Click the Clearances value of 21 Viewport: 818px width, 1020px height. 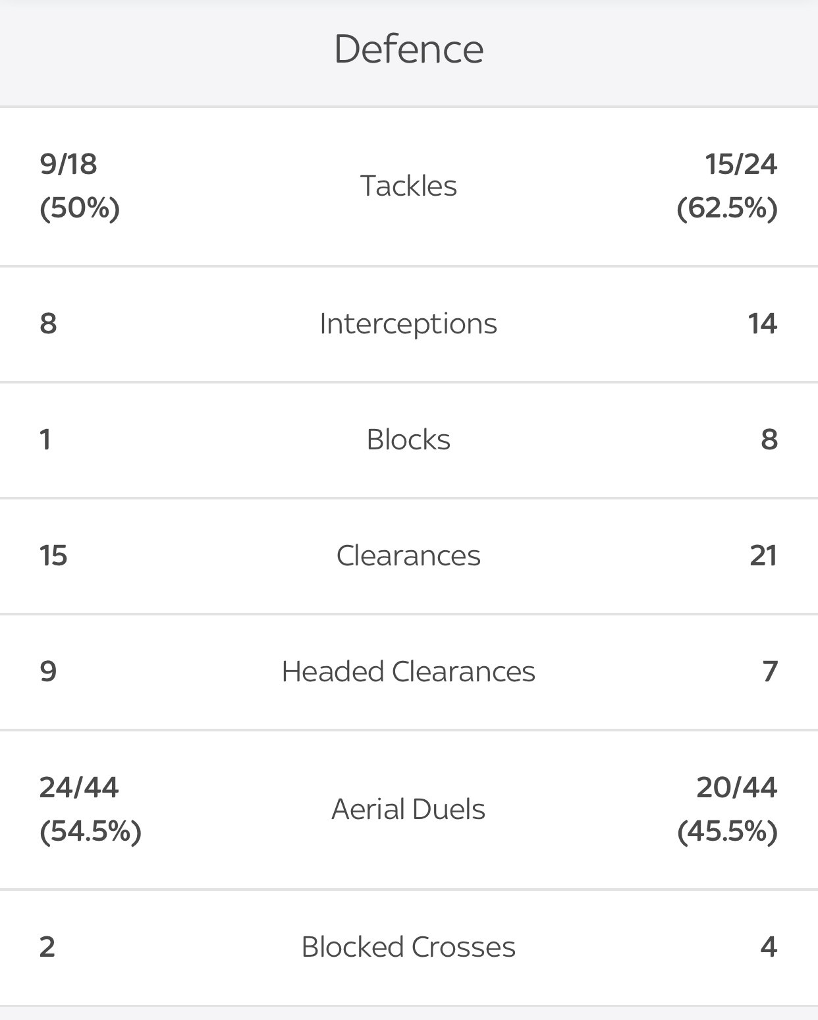763,555
